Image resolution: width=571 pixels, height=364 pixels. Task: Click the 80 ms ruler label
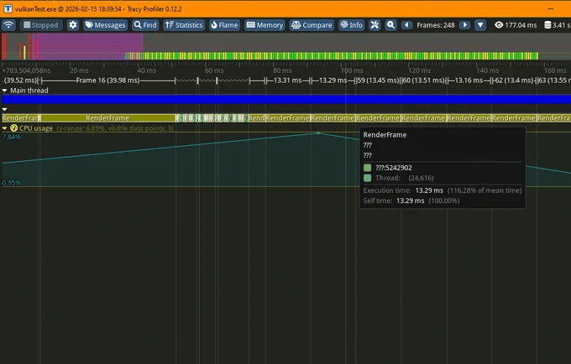click(282, 70)
